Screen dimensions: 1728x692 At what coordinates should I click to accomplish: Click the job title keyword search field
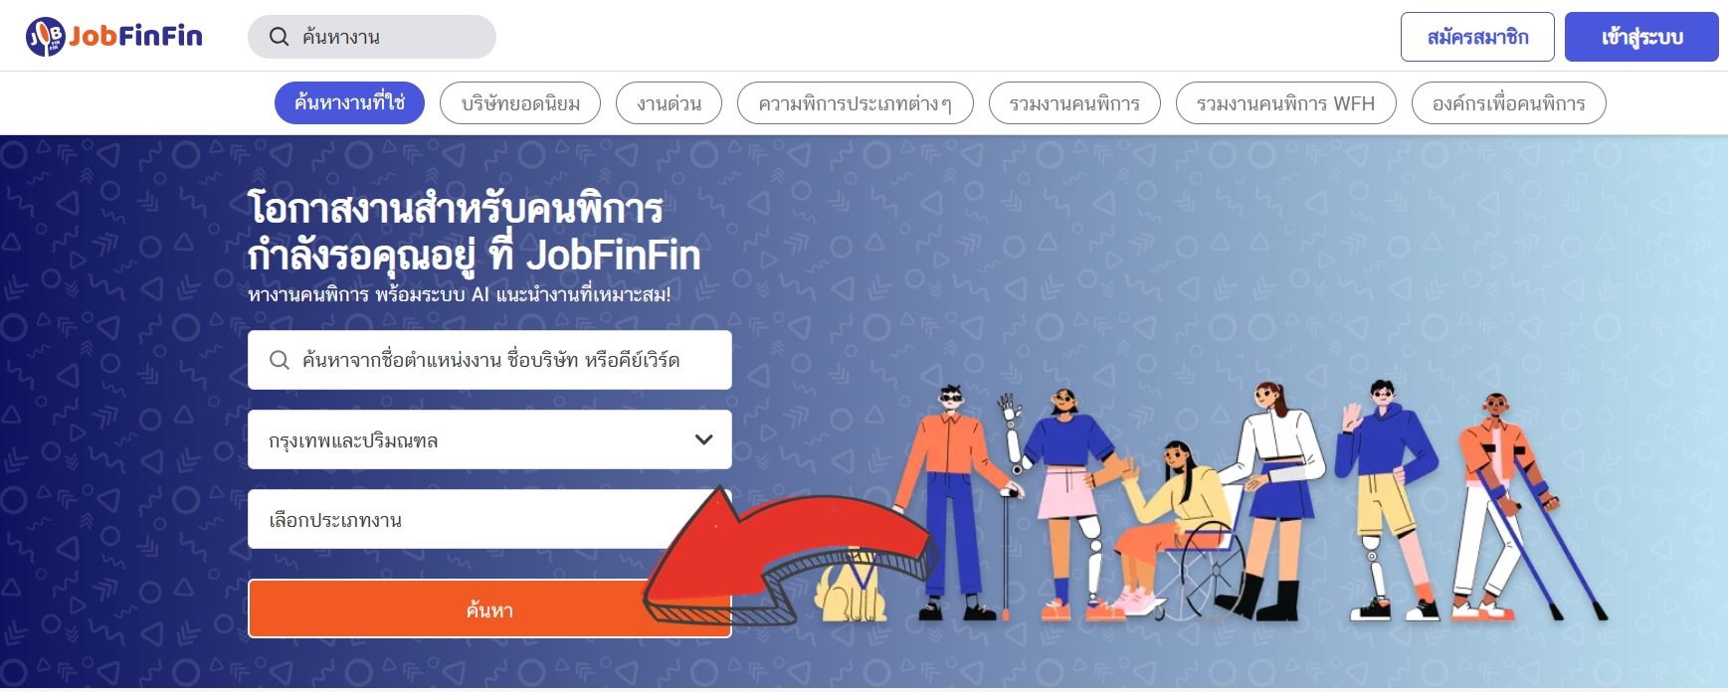point(489,360)
